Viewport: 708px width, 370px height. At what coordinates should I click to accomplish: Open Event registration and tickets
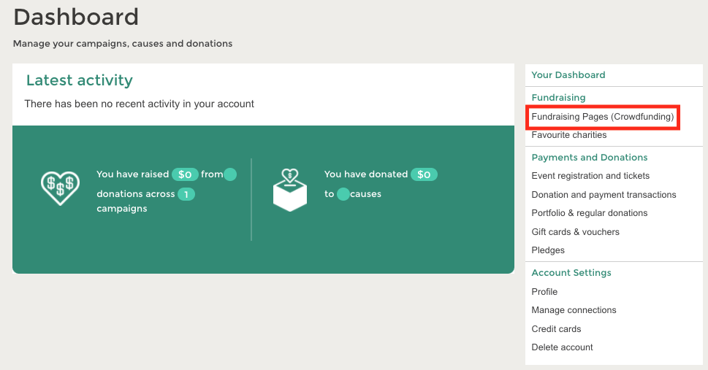(x=590, y=176)
